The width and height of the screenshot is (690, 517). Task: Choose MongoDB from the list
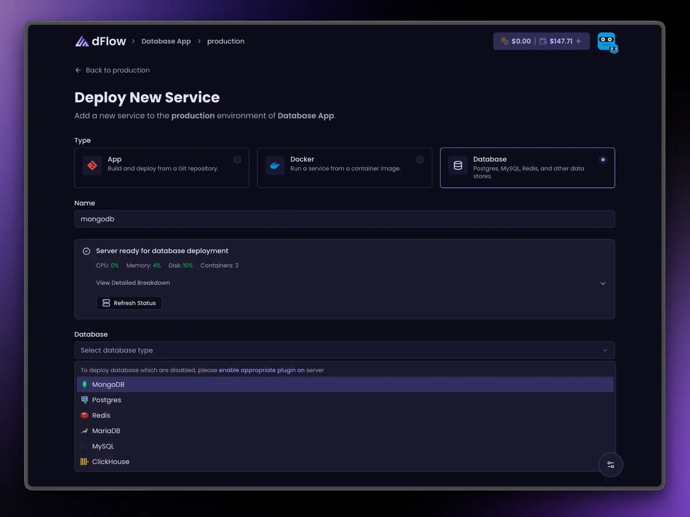[x=345, y=385]
